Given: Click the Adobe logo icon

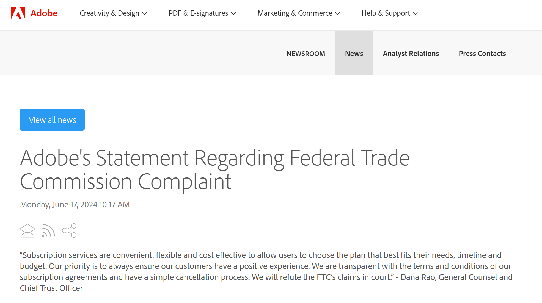Looking at the screenshot, I should (18, 13).
